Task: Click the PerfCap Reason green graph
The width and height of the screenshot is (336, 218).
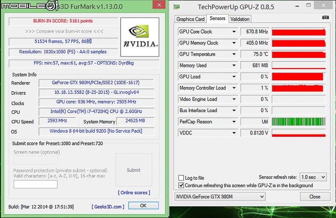Action: (299, 122)
